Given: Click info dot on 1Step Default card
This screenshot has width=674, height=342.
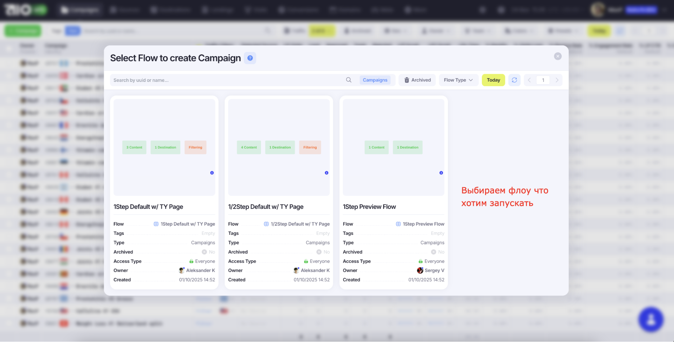Looking at the screenshot, I should pyautogui.click(x=212, y=173).
